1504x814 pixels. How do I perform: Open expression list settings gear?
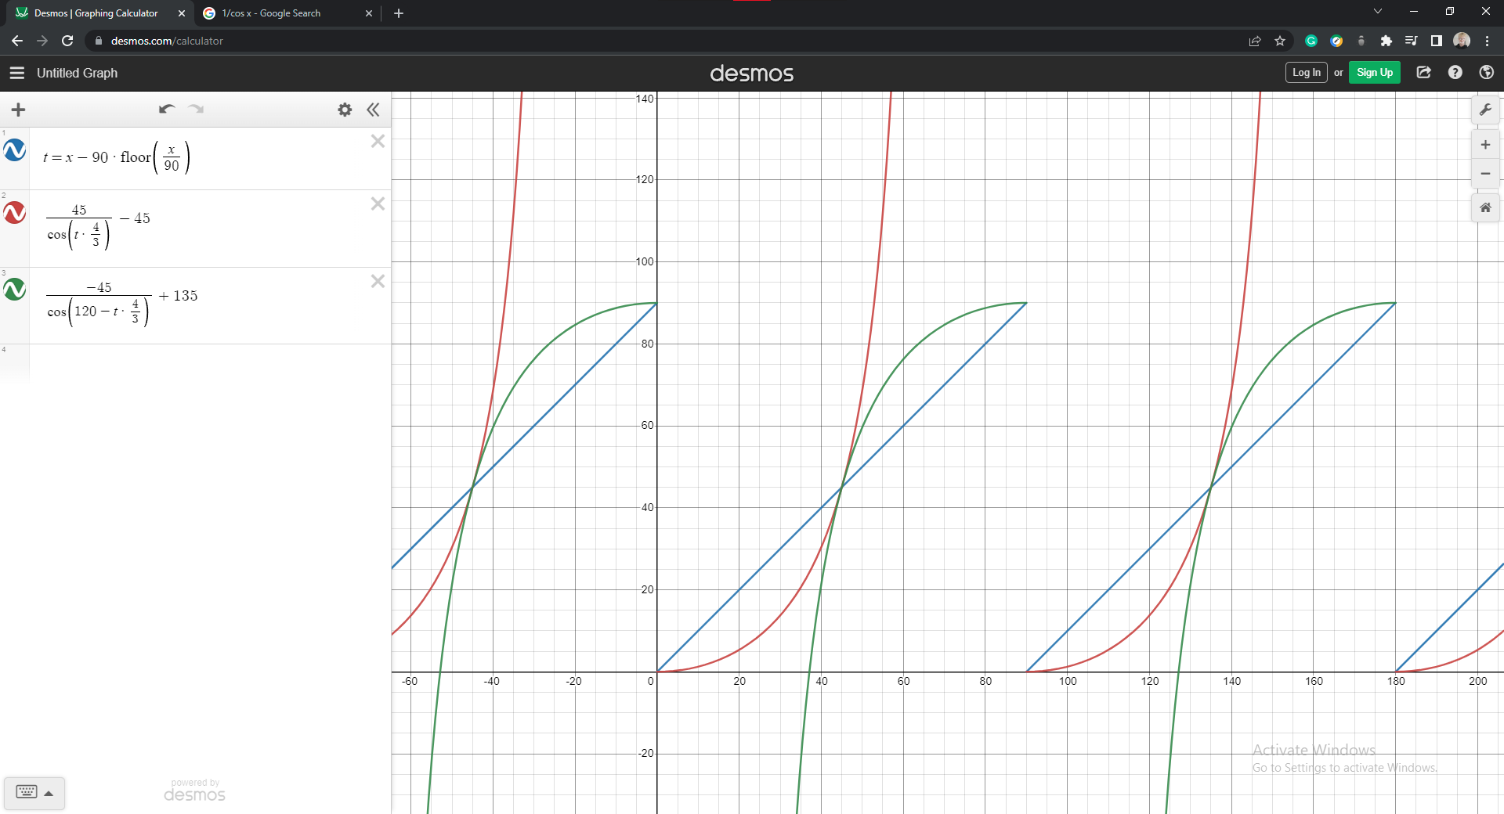(345, 110)
